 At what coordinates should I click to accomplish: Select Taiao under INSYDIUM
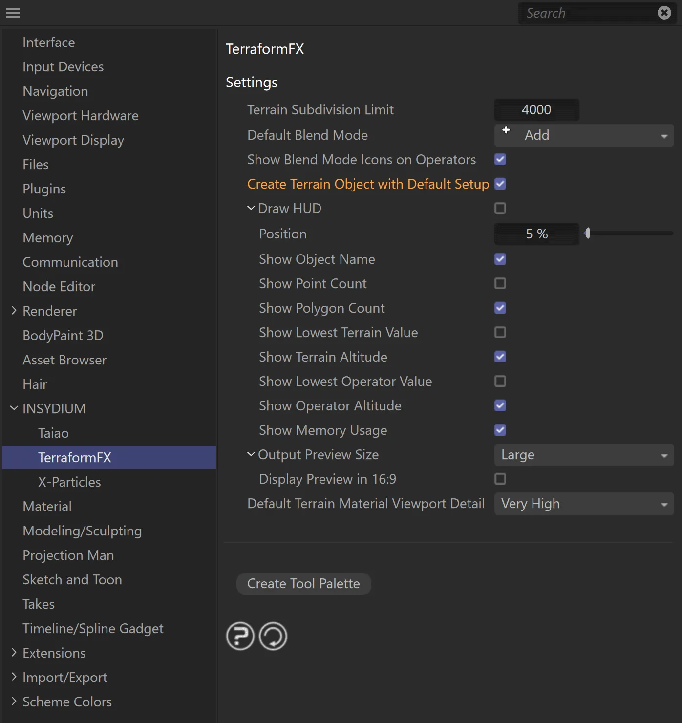click(x=53, y=433)
